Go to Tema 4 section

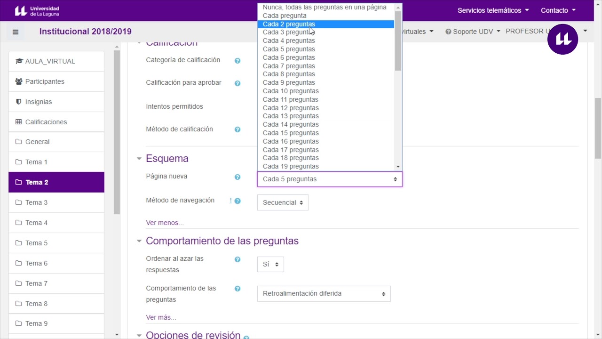tap(56, 223)
